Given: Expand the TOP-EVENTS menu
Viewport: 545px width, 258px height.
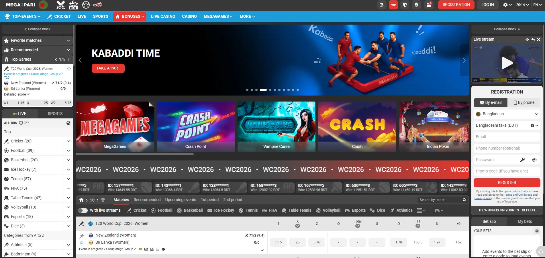Looking at the screenshot, I should [23, 16].
